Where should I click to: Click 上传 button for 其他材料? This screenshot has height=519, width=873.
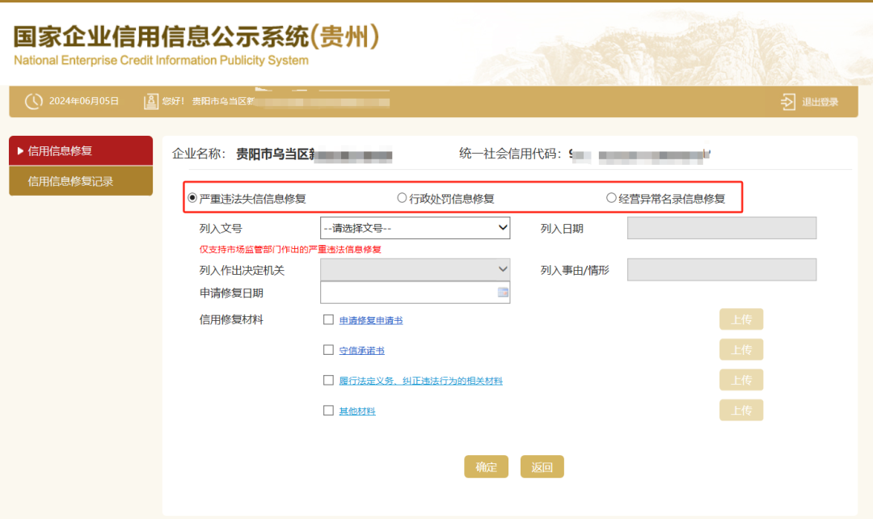(x=741, y=411)
